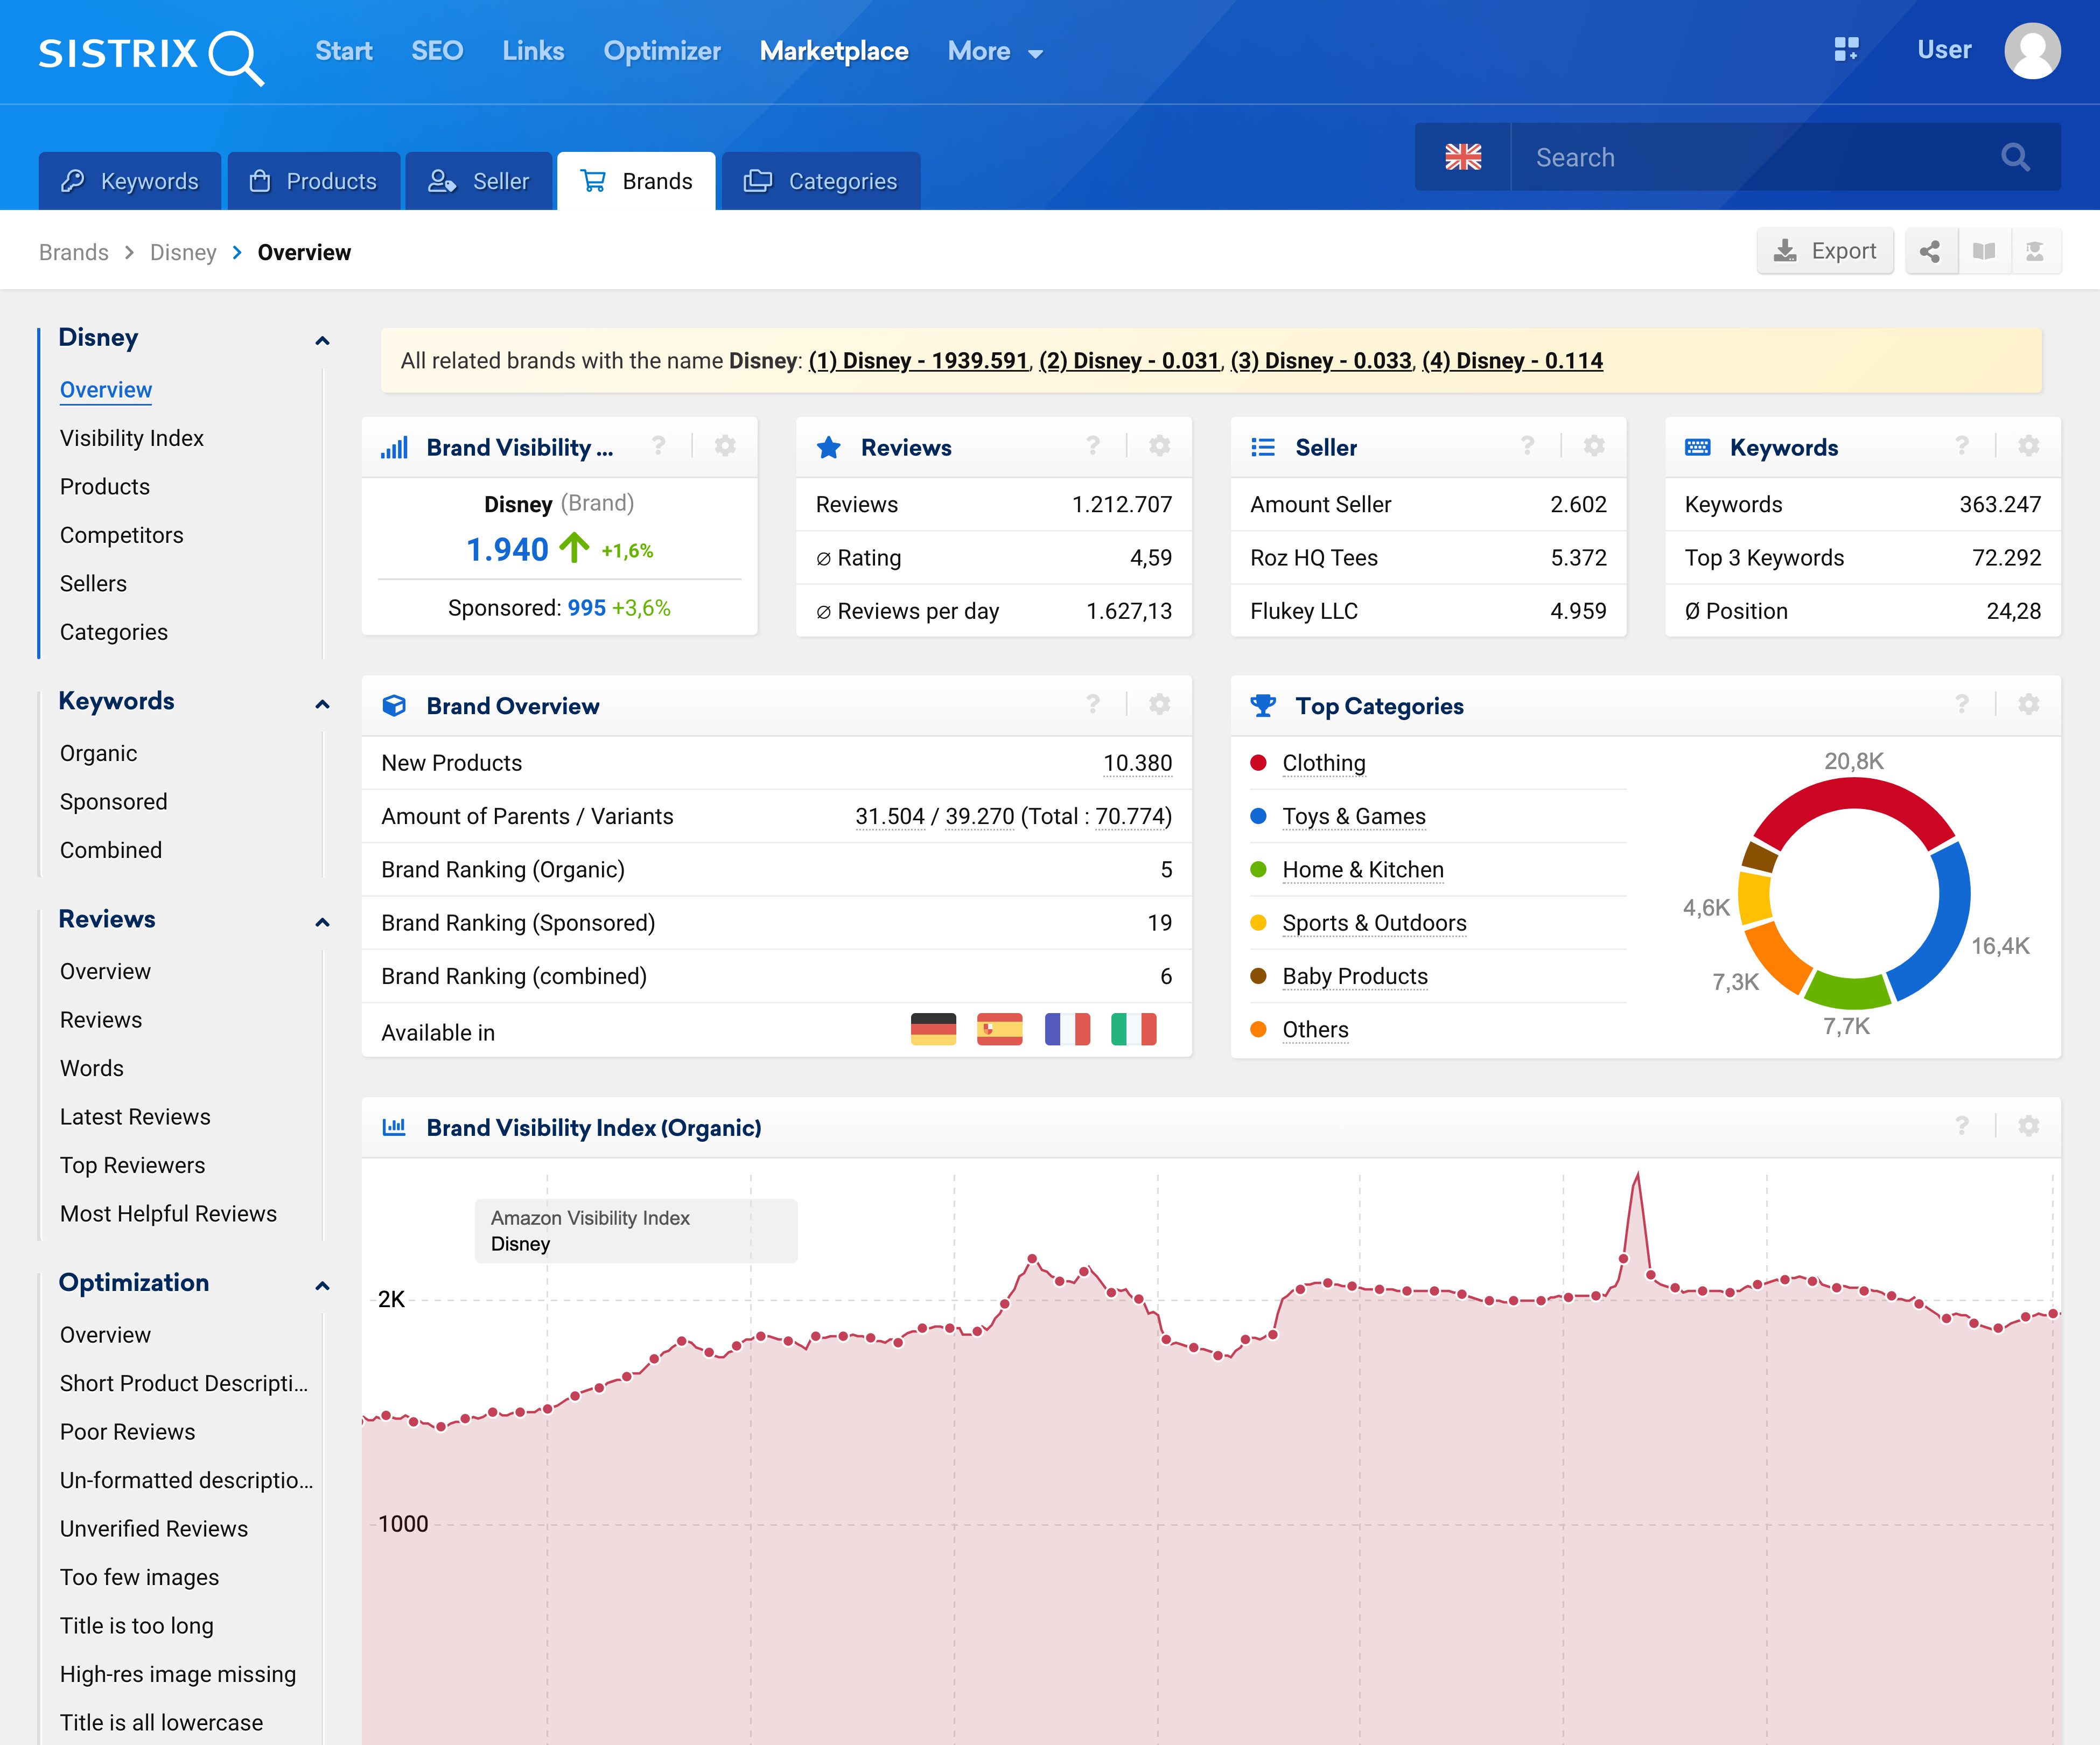Image resolution: width=2100 pixels, height=1745 pixels.
Task: Open related brand (4) Disney - 0.114
Action: (x=1512, y=360)
